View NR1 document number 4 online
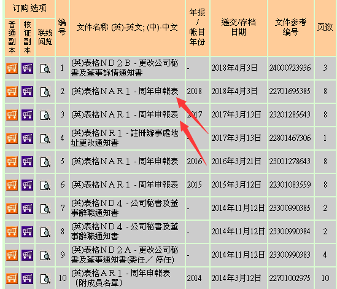Screen dimensions: 337x289 (45, 138)
